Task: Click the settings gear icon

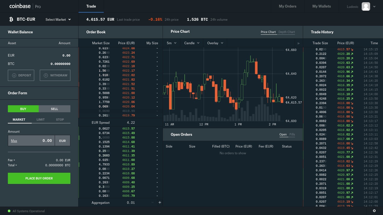Action: (x=374, y=211)
